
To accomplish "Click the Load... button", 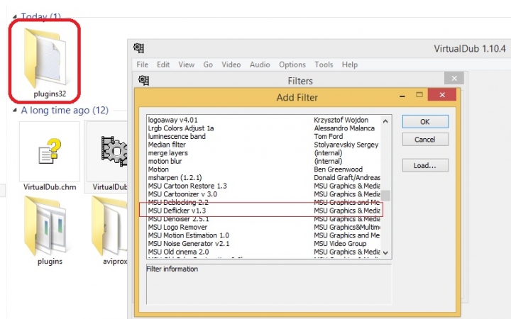I will [x=425, y=165].
